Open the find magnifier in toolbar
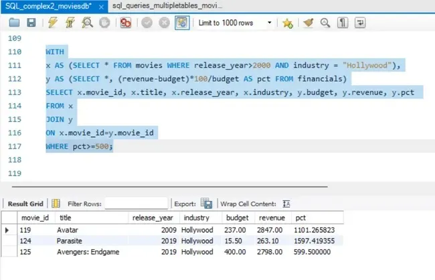This screenshot has width=435, height=280. click(x=325, y=23)
